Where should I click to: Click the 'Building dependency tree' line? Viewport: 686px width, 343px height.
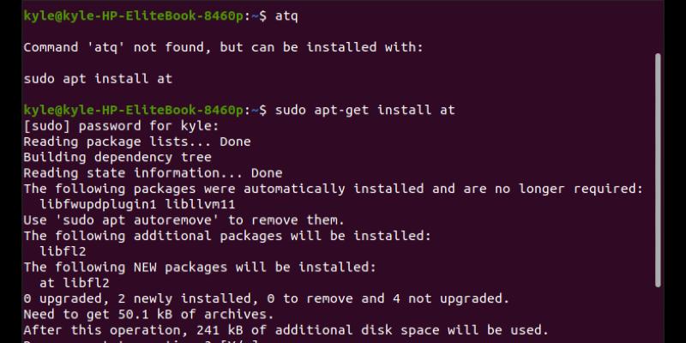pos(117,157)
